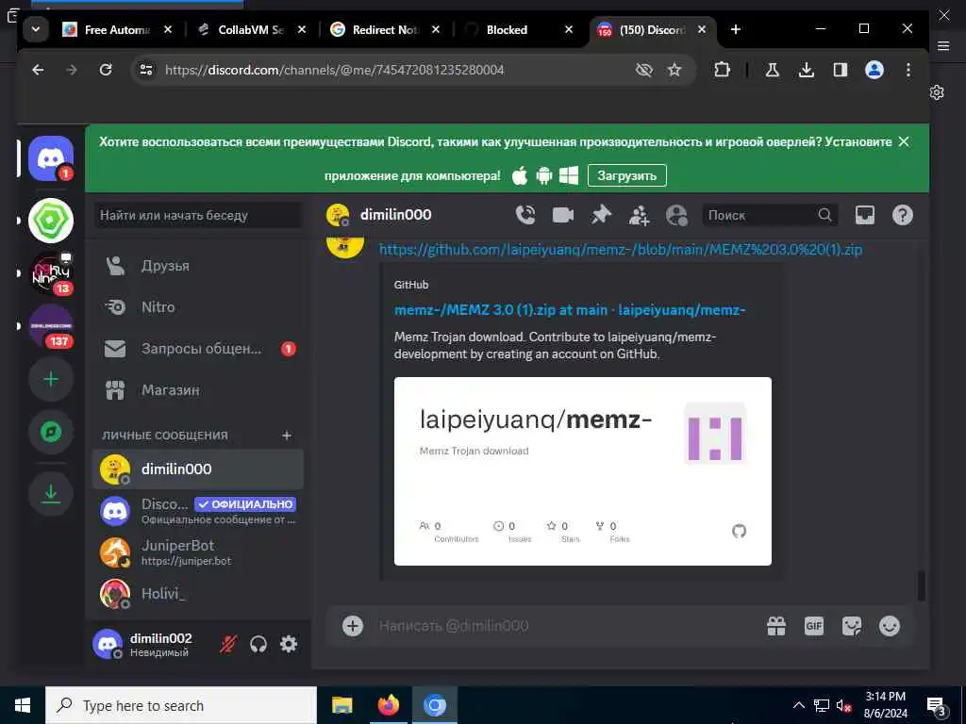Click the Android download icon in banner

pyautogui.click(x=544, y=175)
